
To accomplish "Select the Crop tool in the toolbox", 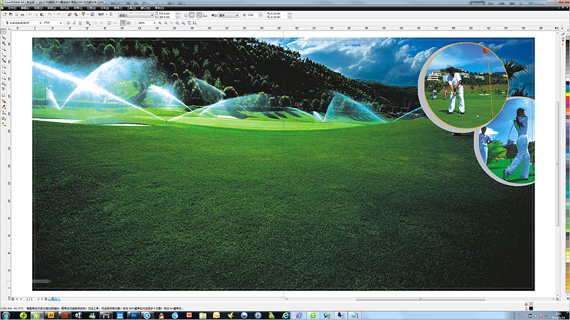I will click(4, 44).
